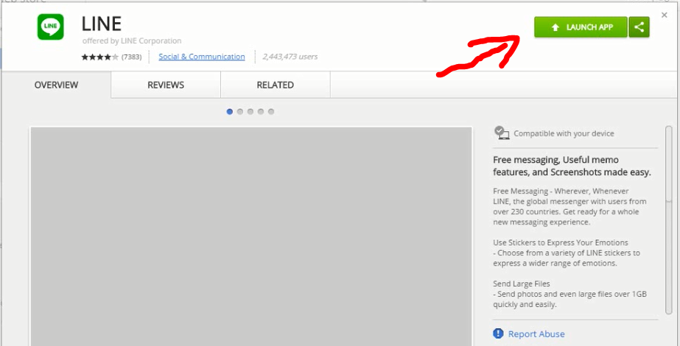Open the Report Abuse link
The height and width of the screenshot is (346, 680).
click(536, 334)
